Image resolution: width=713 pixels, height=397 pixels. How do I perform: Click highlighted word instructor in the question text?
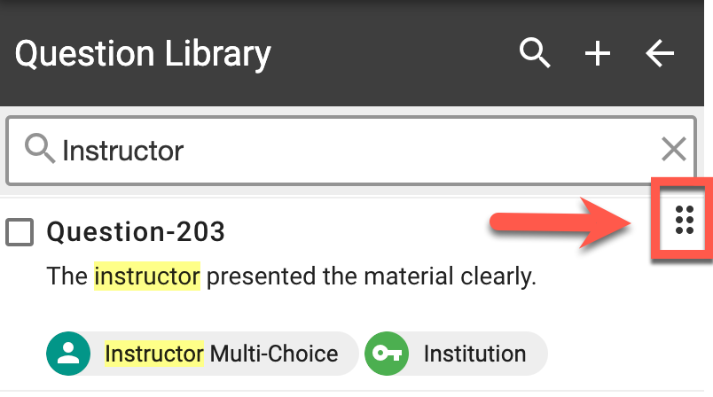(x=147, y=276)
